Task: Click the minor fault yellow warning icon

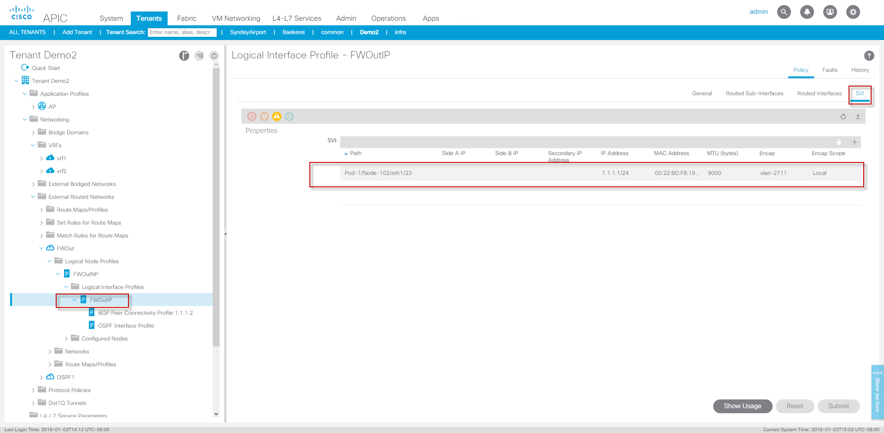Action: (277, 117)
